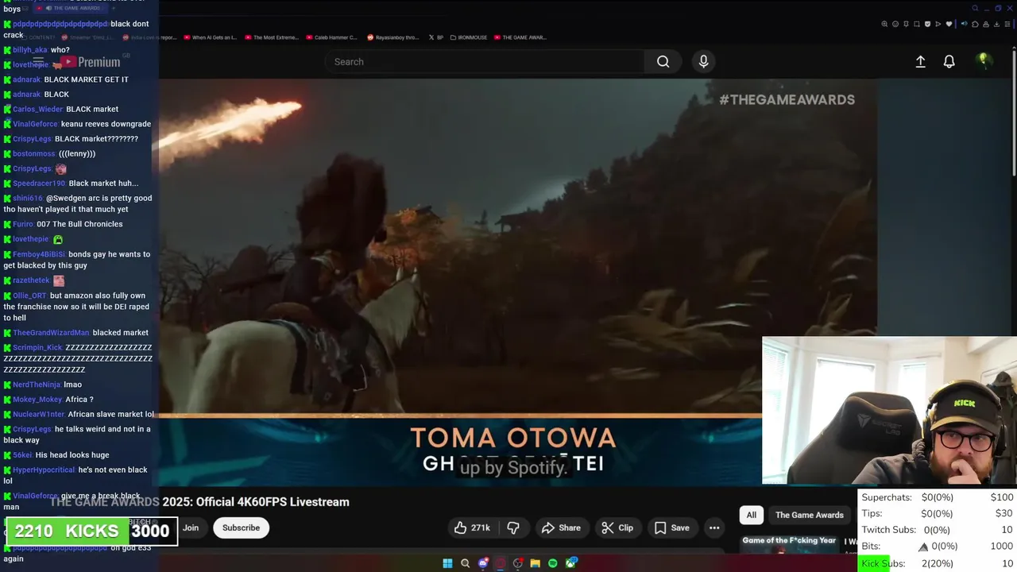
Task: Open the X 'BP' bookmark
Action: click(x=435, y=37)
